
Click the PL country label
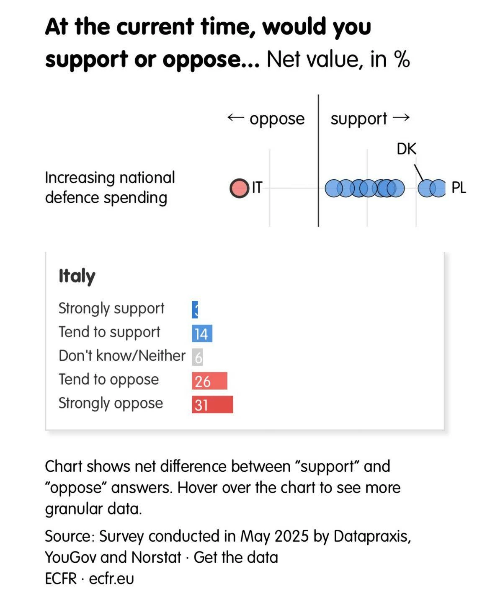(459, 188)
